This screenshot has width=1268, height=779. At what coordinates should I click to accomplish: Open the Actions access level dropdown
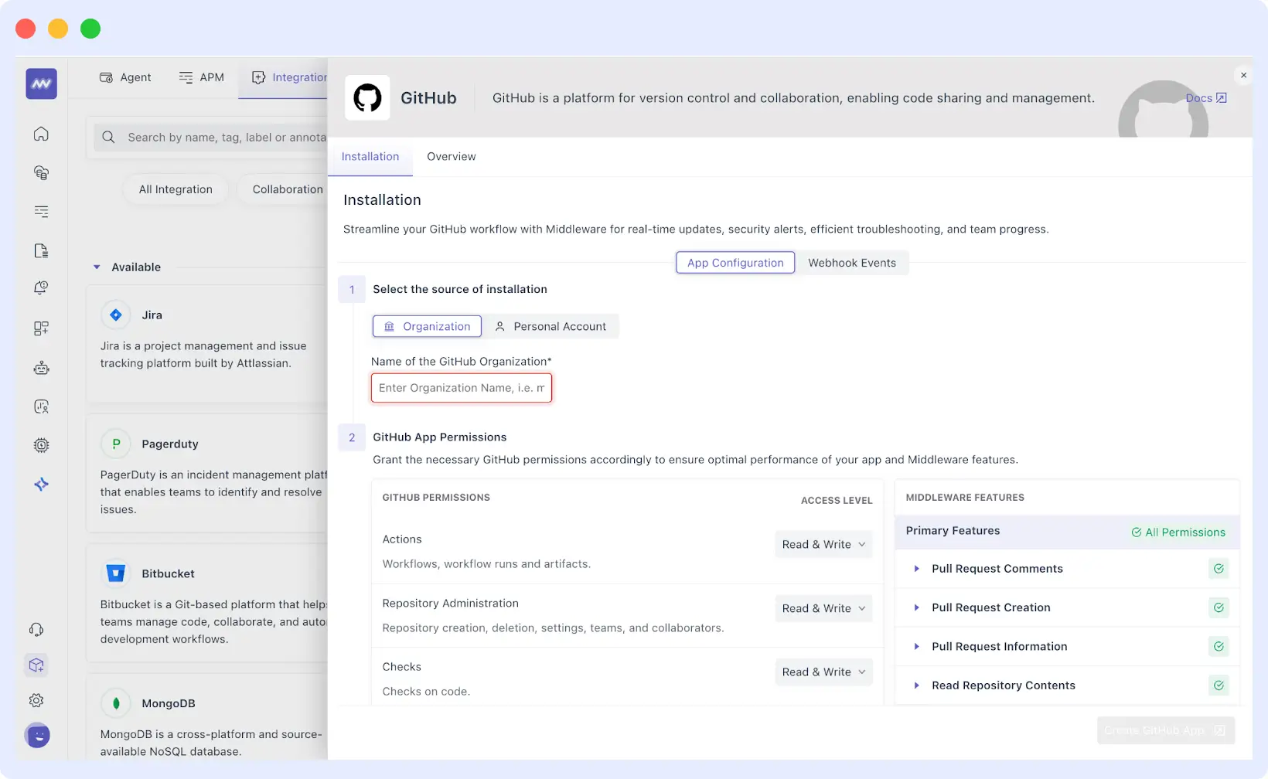click(x=823, y=544)
